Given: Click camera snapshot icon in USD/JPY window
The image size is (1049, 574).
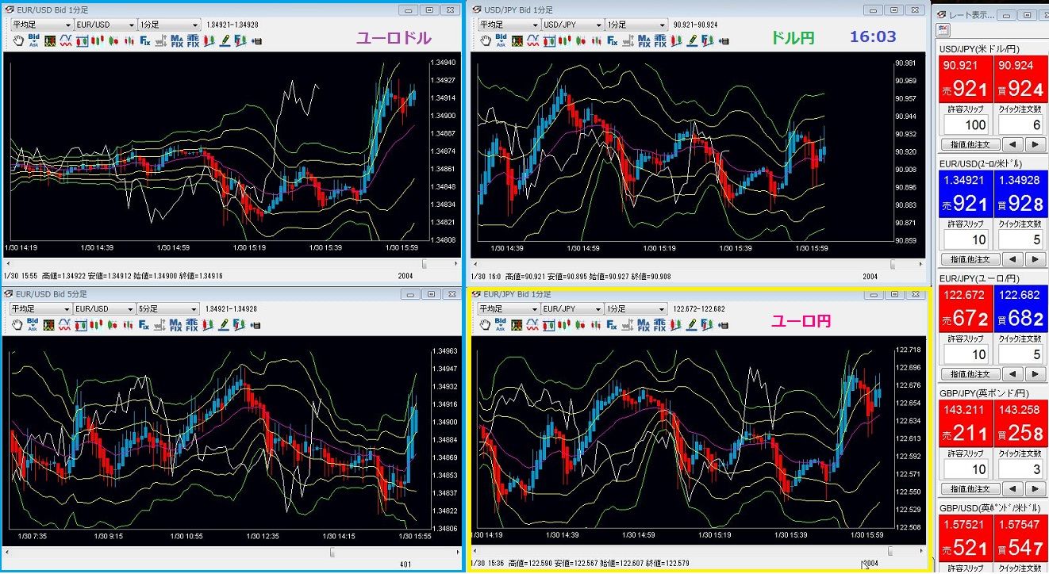Looking at the screenshot, I should (x=723, y=40).
